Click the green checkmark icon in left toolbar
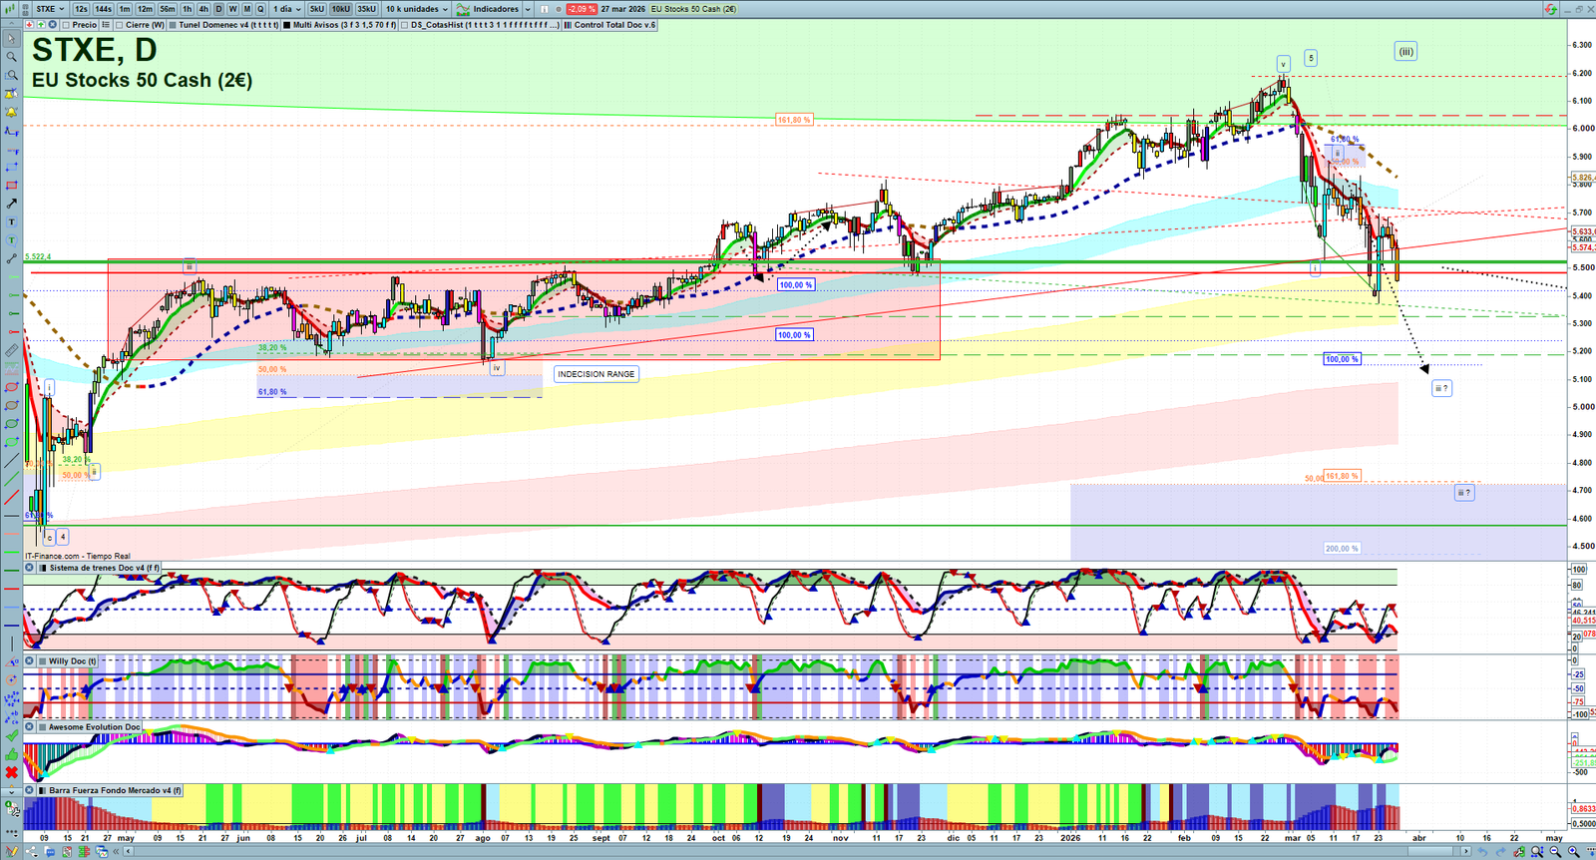The image size is (1596, 860). [11, 735]
